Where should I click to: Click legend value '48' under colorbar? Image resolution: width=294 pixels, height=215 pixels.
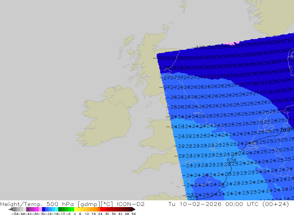click(x=127, y=214)
